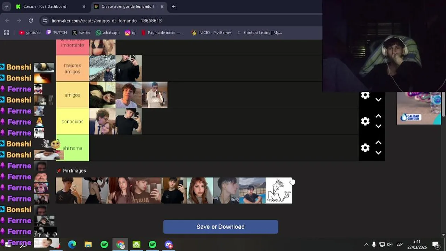Move the ahi noma tier up
The image size is (446, 251).
click(378, 143)
